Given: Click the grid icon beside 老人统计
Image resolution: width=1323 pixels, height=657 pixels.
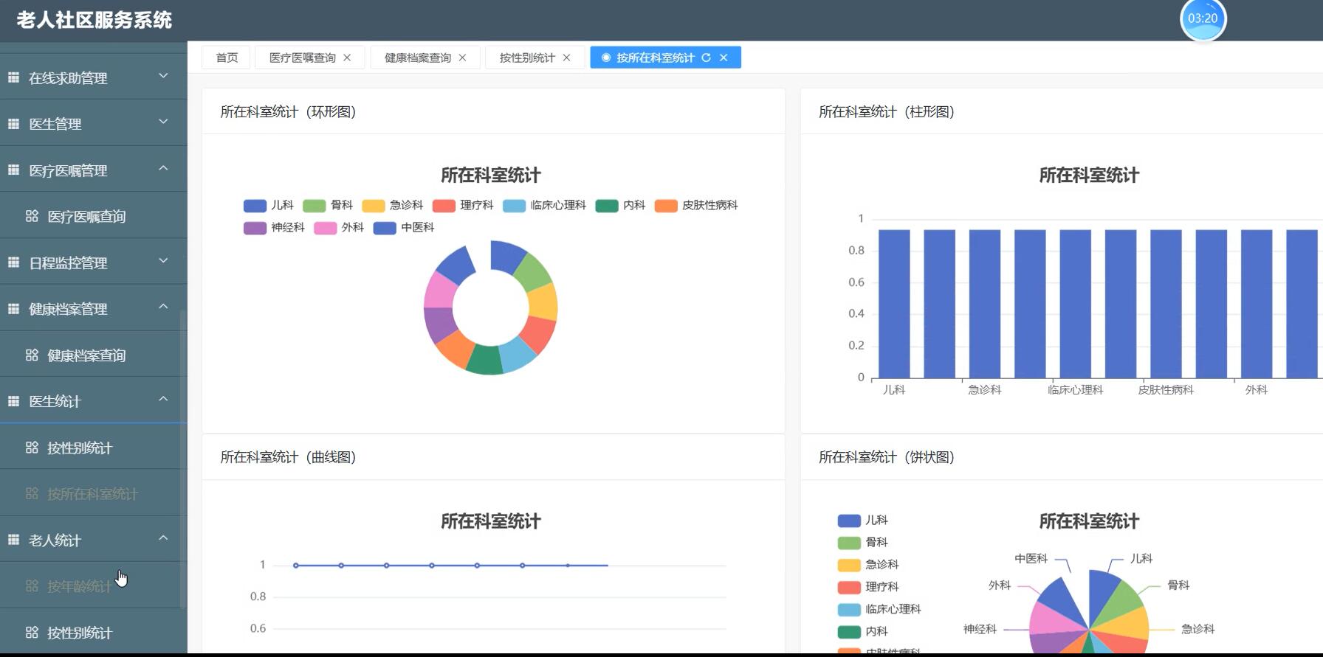Looking at the screenshot, I should [x=13, y=540].
